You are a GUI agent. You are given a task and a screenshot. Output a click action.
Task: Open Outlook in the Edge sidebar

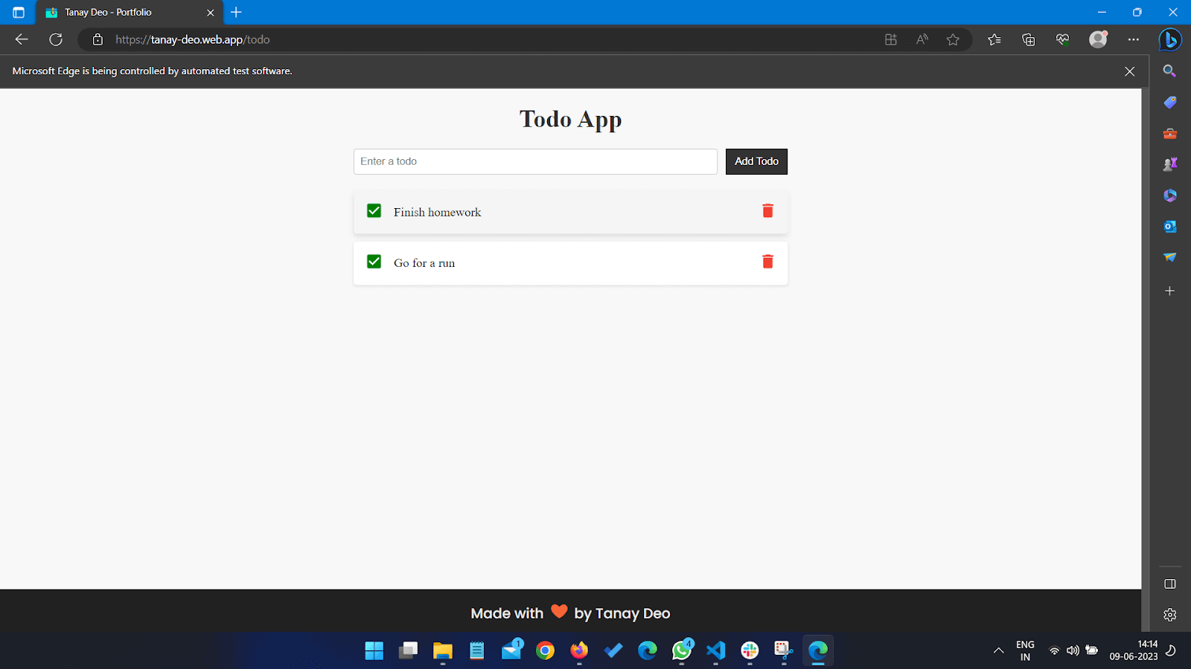point(1169,227)
